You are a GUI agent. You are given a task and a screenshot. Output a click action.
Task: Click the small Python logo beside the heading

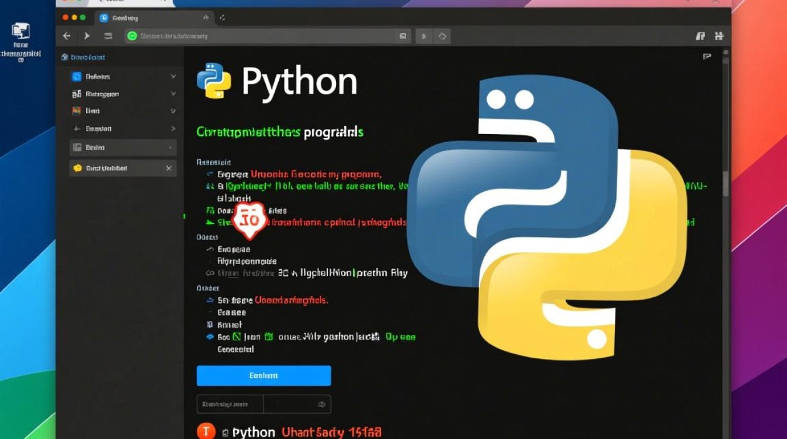(214, 81)
